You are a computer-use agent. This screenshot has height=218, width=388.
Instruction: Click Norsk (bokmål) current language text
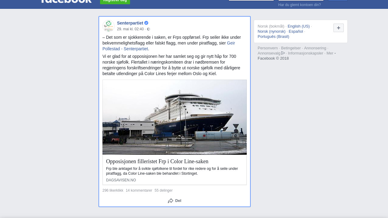click(271, 26)
